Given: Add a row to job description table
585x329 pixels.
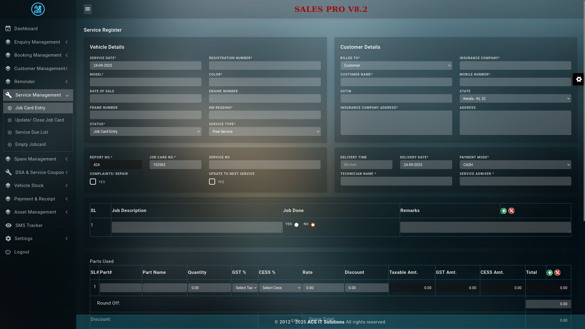Looking at the screenshot, I should 503,211.
